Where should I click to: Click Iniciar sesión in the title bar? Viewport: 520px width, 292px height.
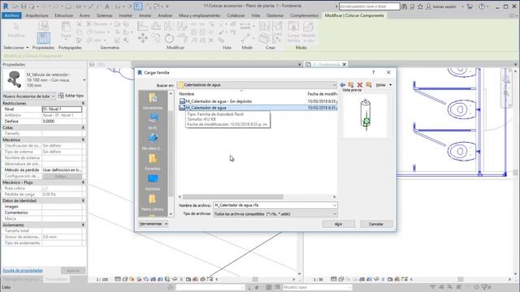click(x=441, y=6)
